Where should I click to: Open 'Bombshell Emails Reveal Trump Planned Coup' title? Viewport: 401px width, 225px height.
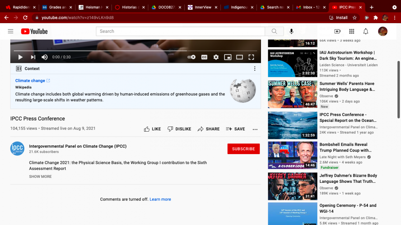[x=346, y=147]
